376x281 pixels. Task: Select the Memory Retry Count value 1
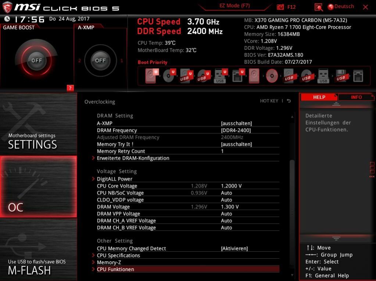[x=222, y=151]
